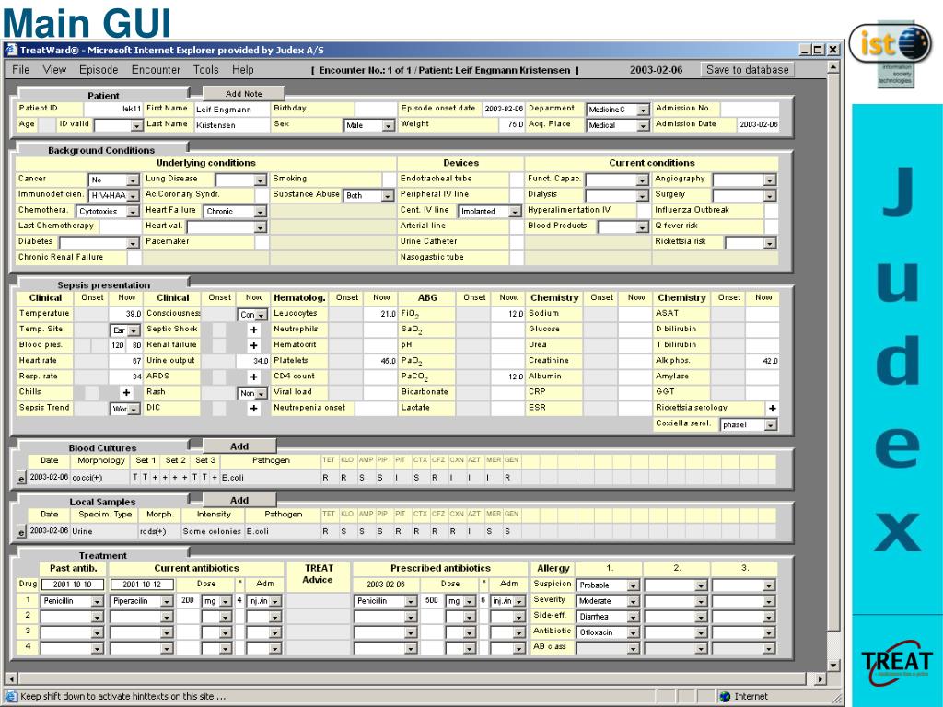
Task: Click the plus icon for ARDS
Action: pos(254,377)
